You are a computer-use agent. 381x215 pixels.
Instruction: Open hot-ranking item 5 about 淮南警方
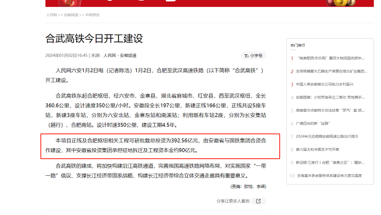tap(330, 111)
